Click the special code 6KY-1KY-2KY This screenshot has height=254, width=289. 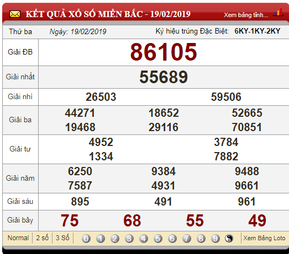[258, 31]
